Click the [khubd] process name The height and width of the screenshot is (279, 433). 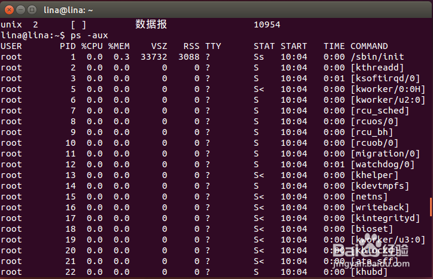(x=369, y=272)
